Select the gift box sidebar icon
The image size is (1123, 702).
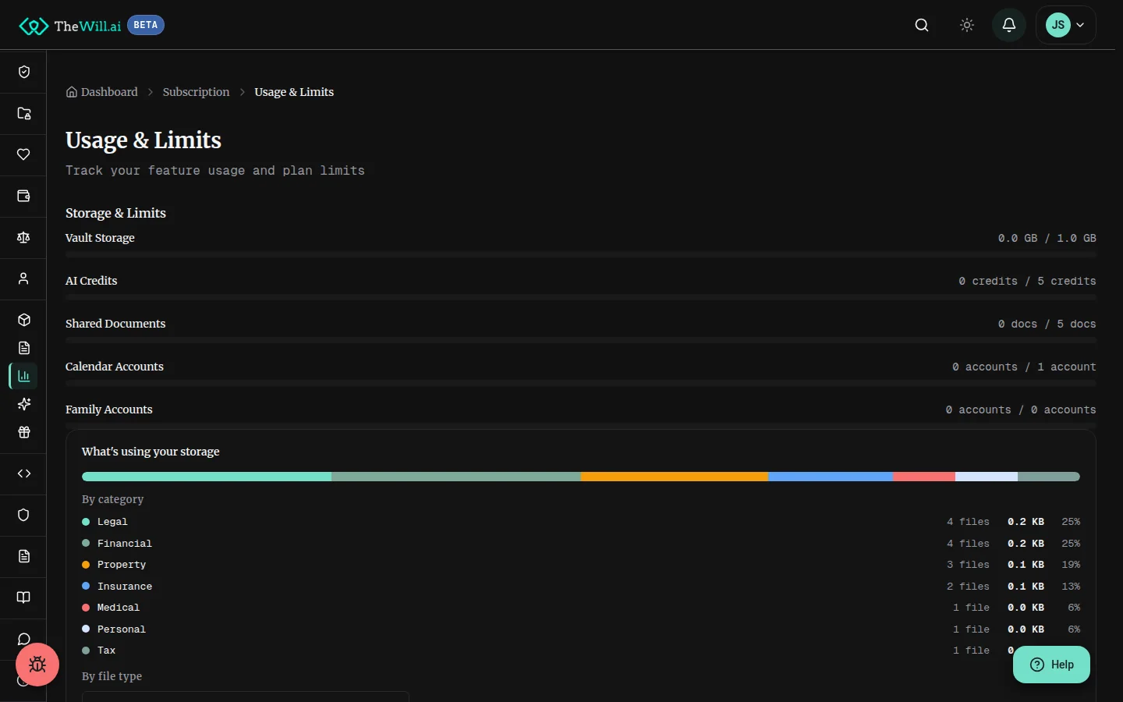[x=24, y=432]
